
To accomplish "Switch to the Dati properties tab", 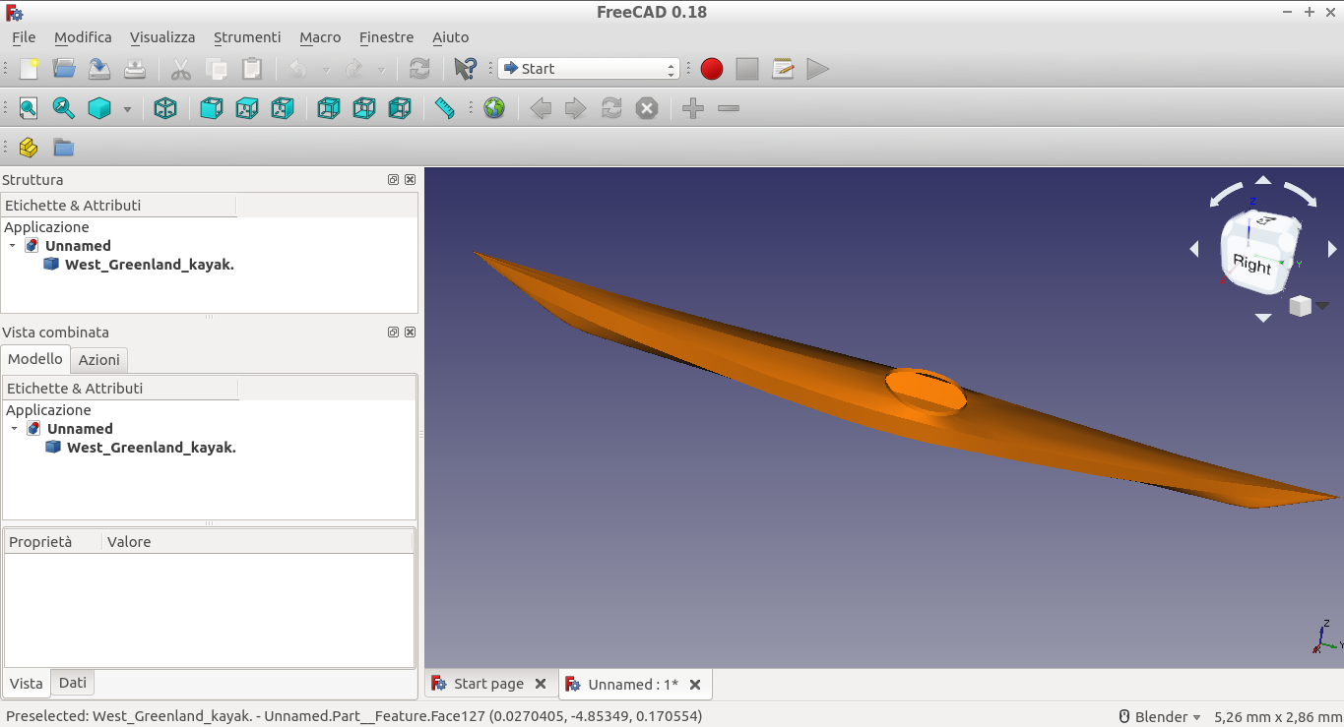I will 73,683.
